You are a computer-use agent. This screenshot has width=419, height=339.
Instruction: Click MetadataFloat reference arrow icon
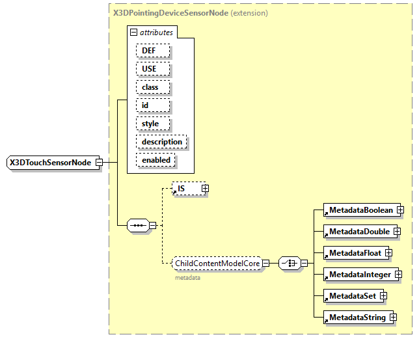(326, 256)
